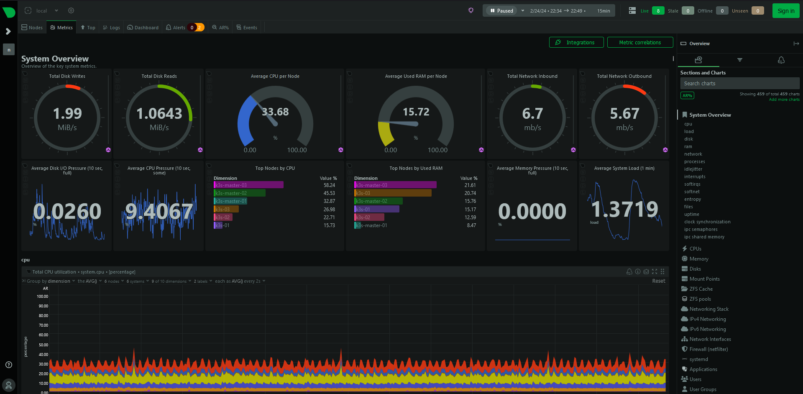Open the help question mark icon

(x=9, y=365)
